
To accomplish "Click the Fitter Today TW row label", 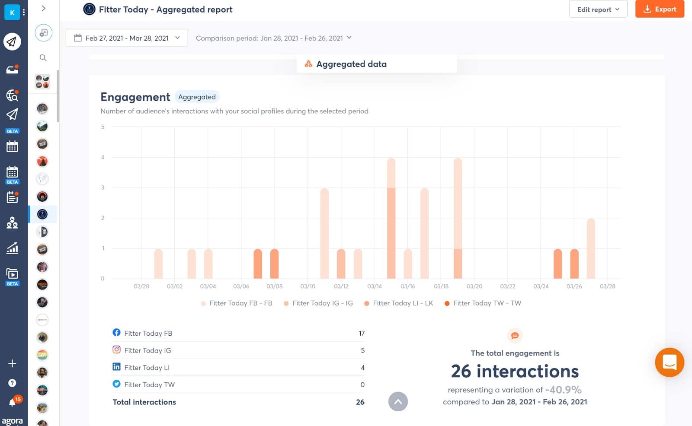I will (x=149, y=385).
